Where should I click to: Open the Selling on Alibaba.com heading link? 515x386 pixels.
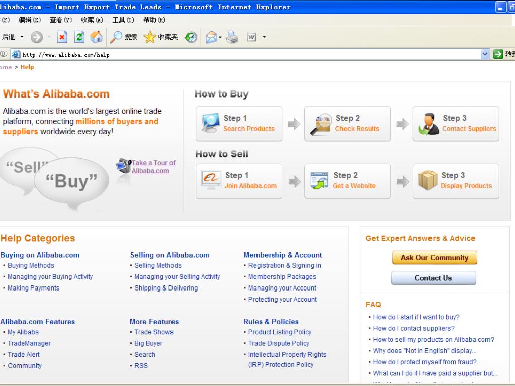[x=170, y=255]
